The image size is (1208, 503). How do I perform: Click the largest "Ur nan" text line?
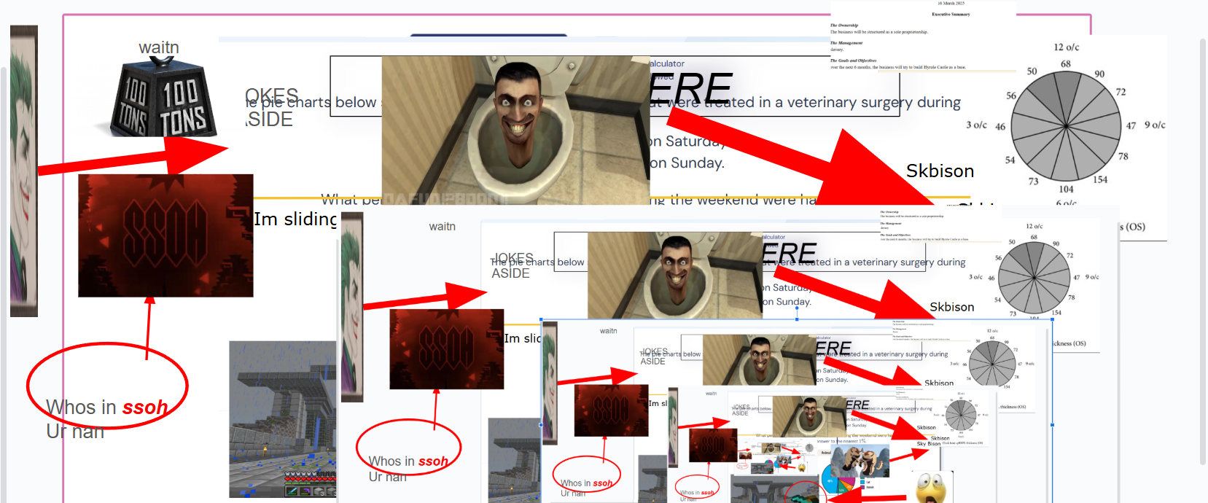pos(75,432)
